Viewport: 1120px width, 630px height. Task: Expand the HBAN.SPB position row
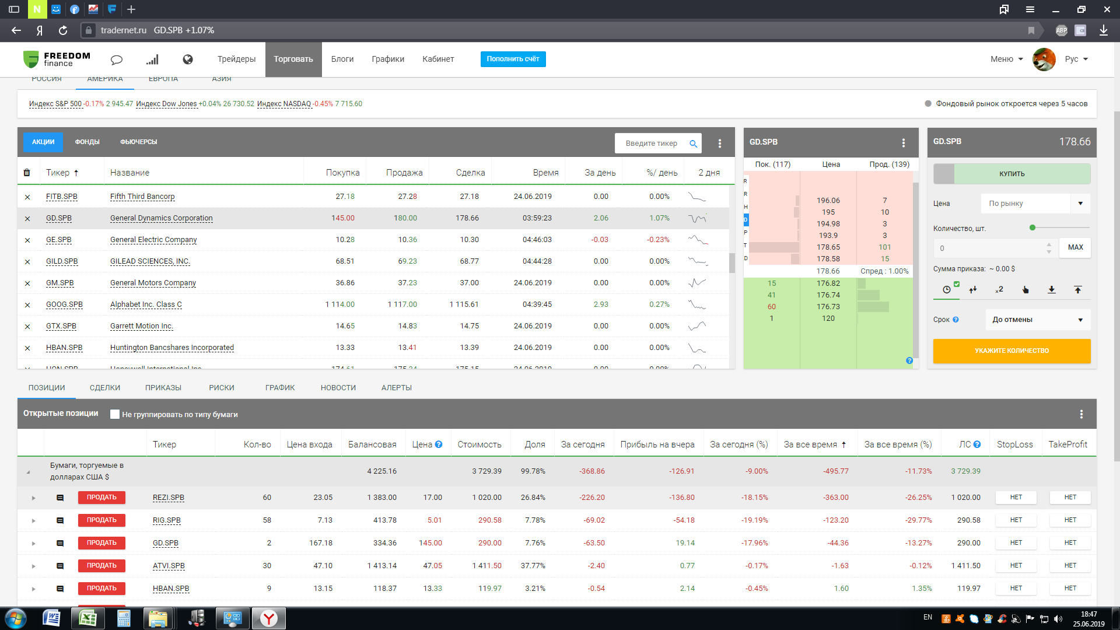pos(33,589)
